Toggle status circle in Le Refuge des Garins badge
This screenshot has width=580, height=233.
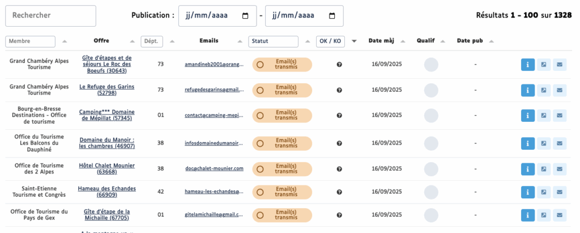coord(261,91)
